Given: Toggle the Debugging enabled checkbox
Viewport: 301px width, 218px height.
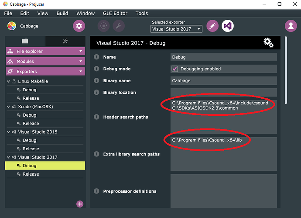Looking at the screenshot, I should coord(174,69).
